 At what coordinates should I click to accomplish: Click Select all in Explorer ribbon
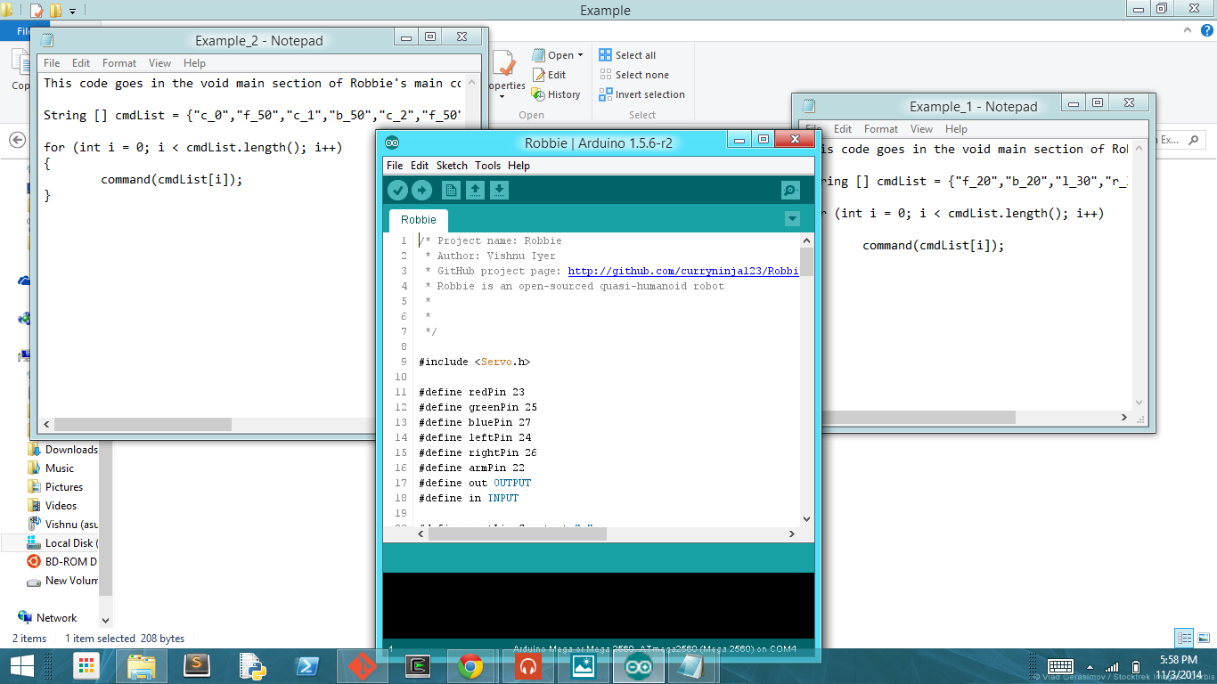pyautogui.click(x=627, y=55)
